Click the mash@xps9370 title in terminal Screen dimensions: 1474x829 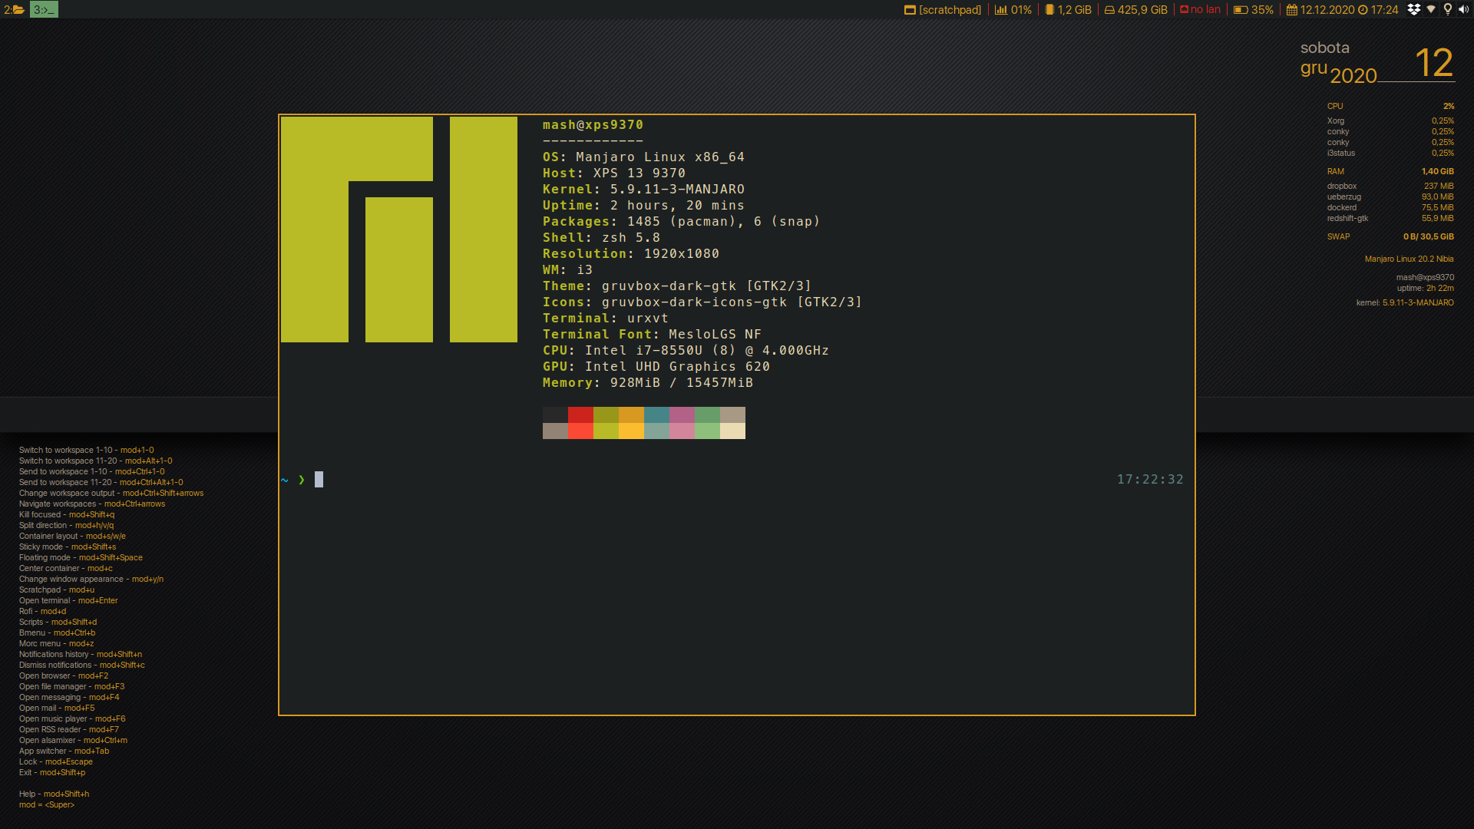[x=593, y=125]
